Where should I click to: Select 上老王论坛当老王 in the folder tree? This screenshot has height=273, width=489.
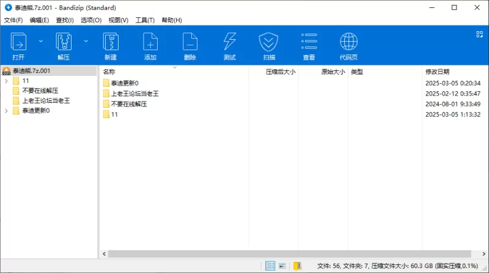click(46, 100)
